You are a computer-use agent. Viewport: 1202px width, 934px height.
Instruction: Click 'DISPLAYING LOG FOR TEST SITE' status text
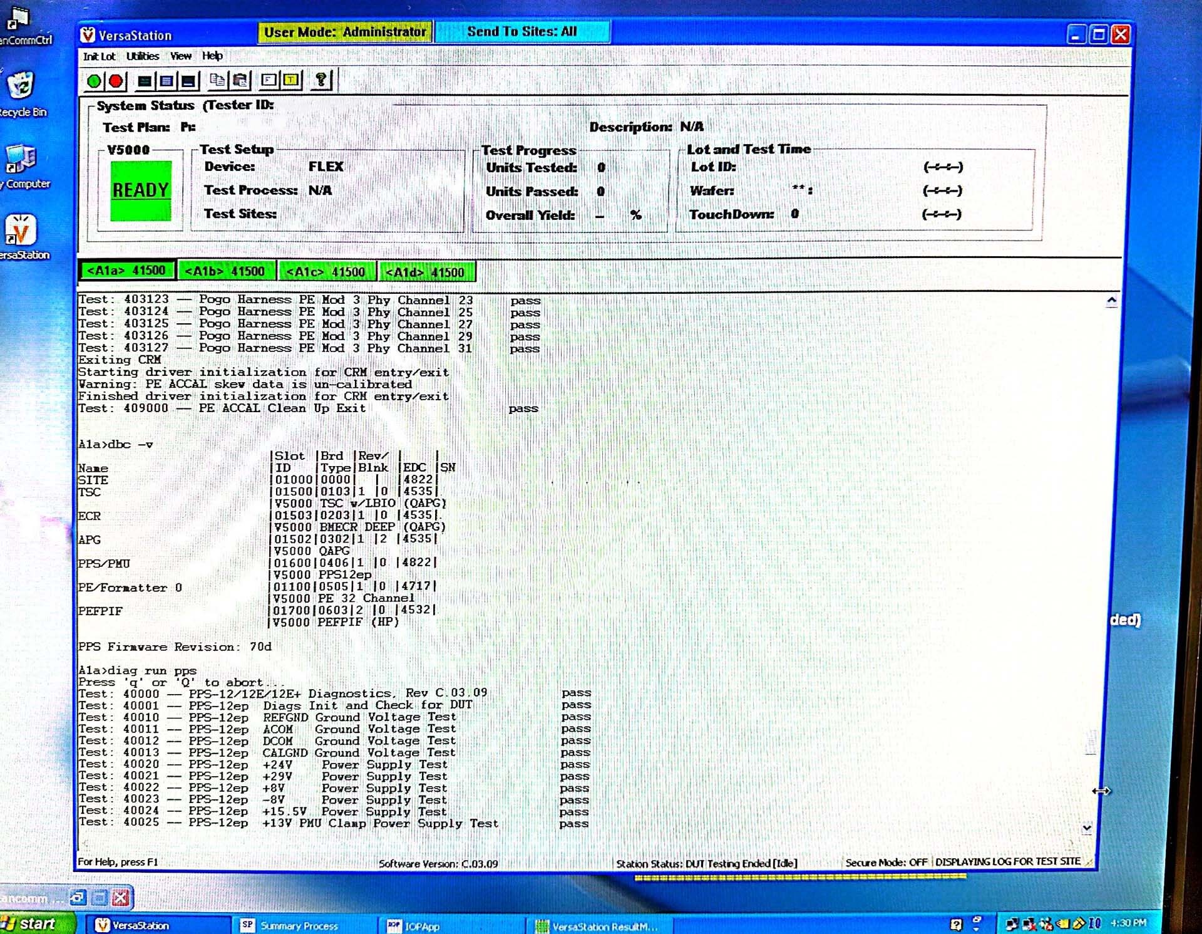pyautogui.click(x=1008, y=861)
